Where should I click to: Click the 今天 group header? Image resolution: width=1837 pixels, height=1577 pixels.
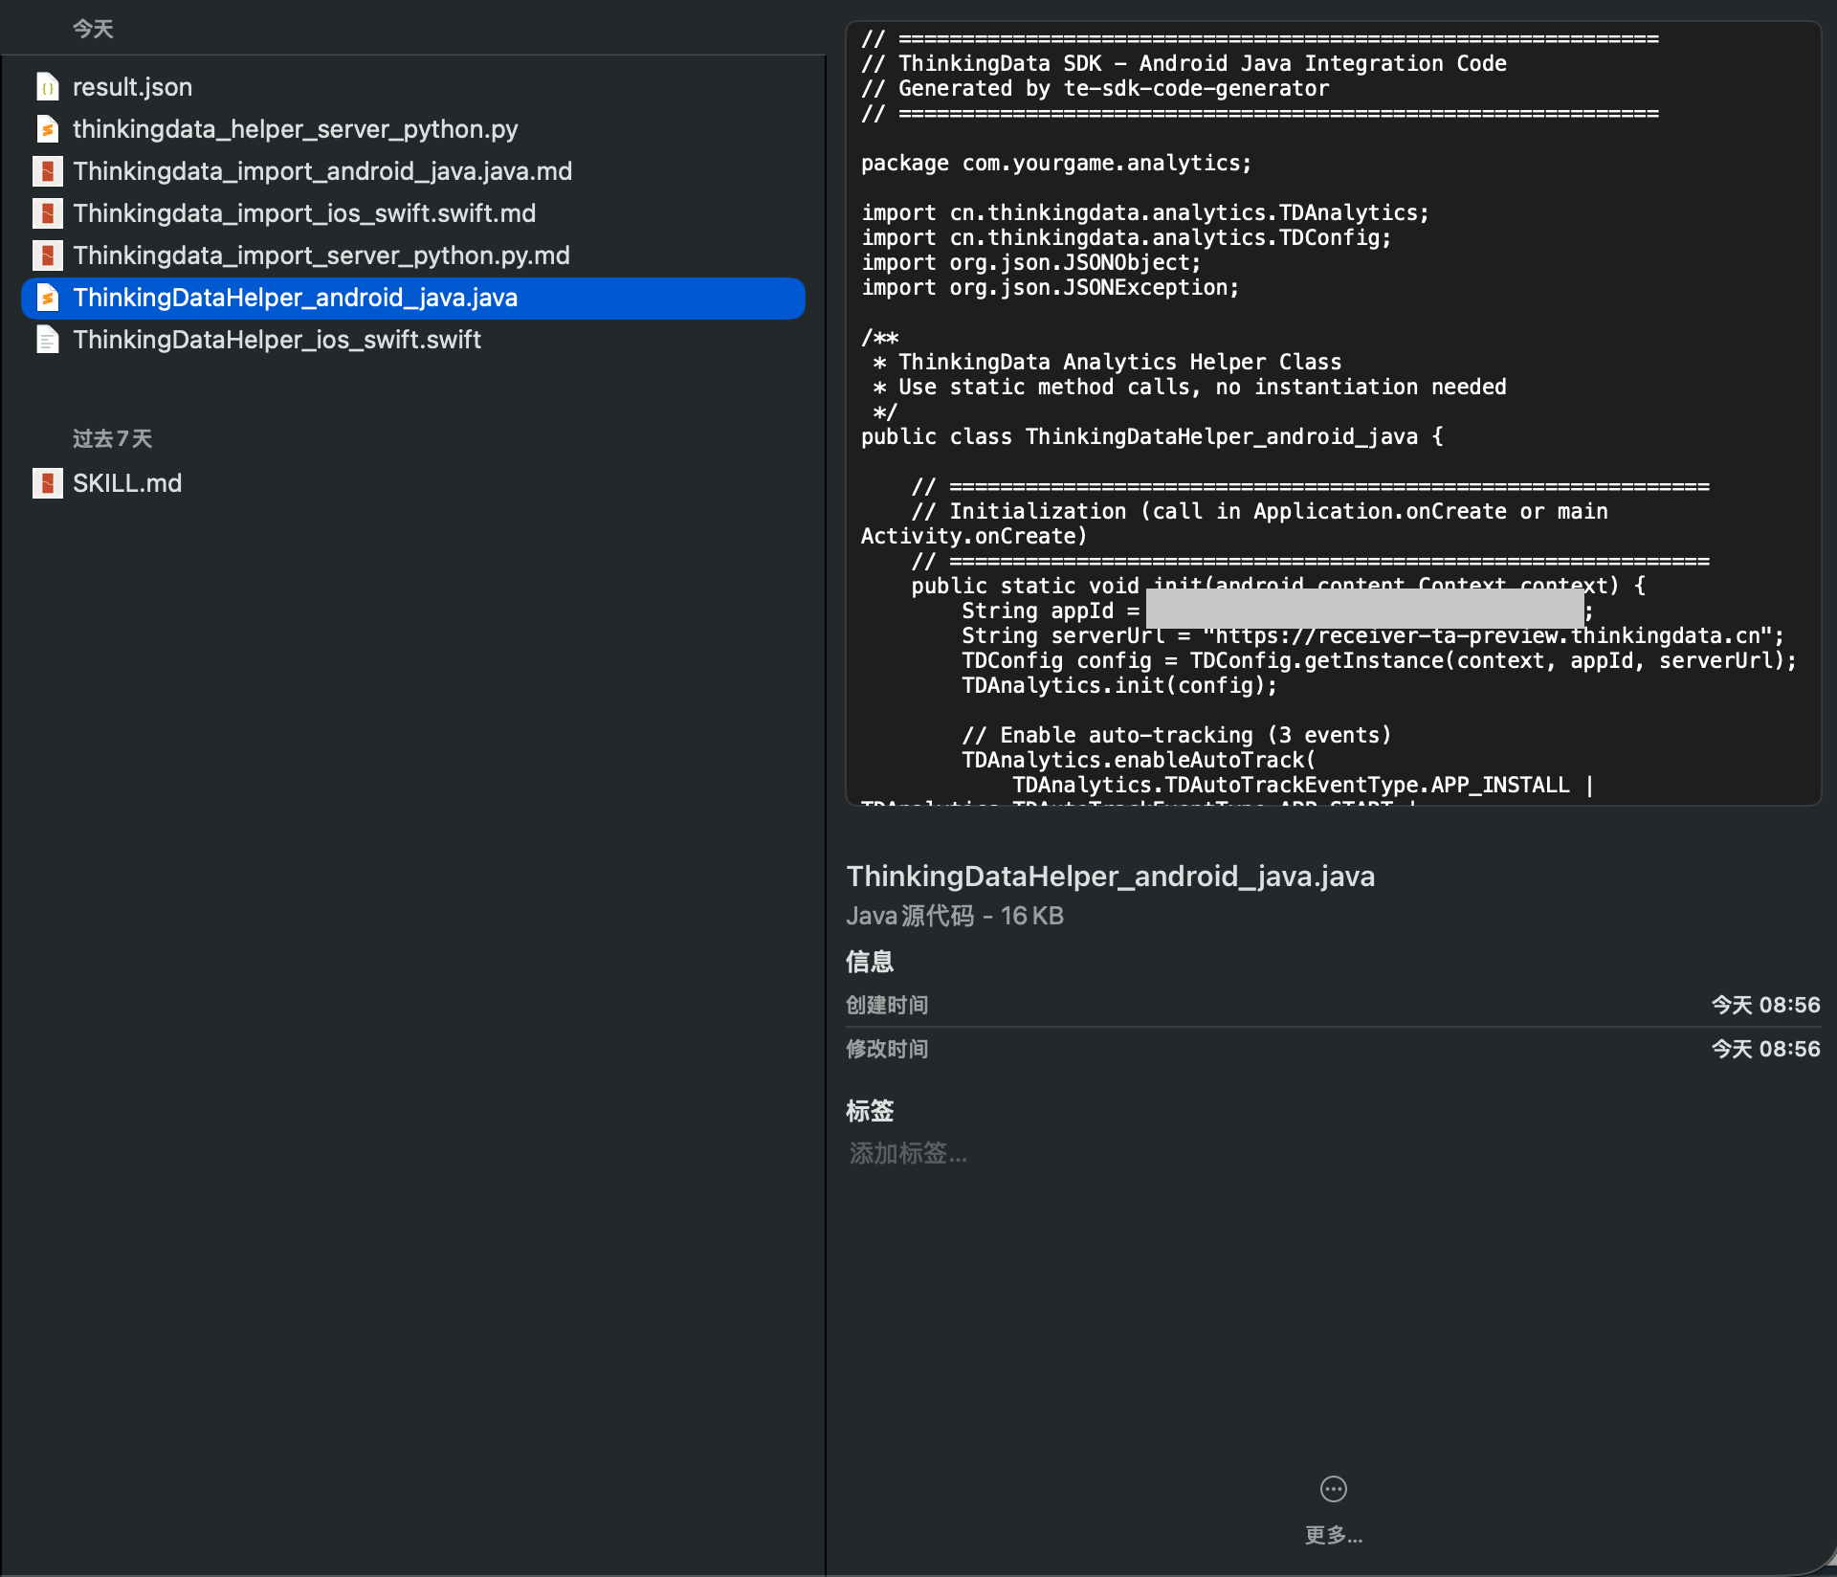click(93, 29)
